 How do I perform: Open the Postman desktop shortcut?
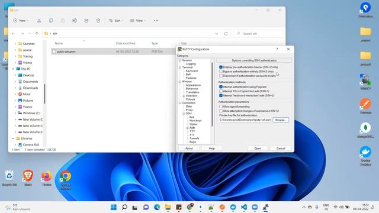[x=365, y=106]
